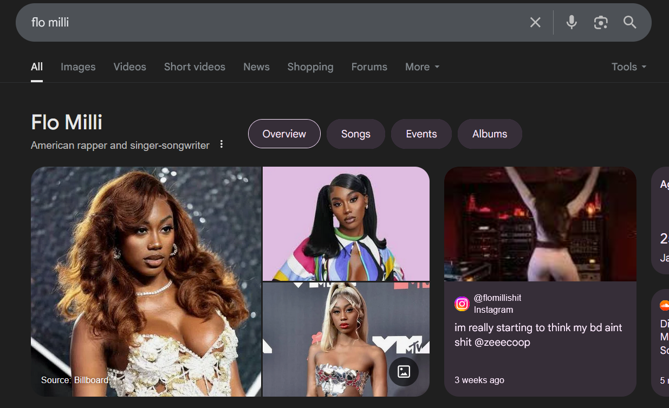Click the 'Flo Milli' knowledge panel title
The image size is (669, 408).
click(x=67, y=122)
